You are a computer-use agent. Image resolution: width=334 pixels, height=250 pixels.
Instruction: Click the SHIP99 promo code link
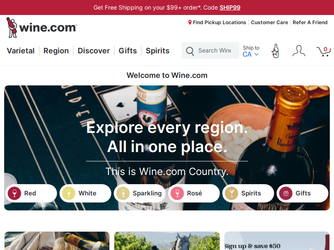pos(230,7)
